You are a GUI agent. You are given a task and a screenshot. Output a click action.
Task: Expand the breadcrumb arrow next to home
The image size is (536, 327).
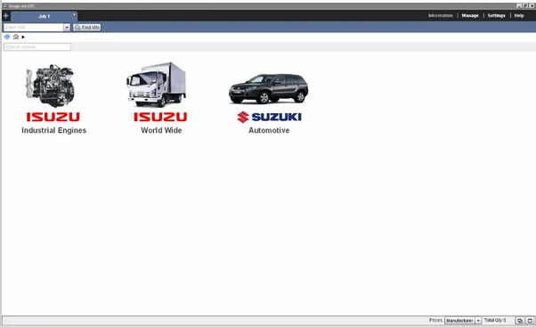coord(23,37)
